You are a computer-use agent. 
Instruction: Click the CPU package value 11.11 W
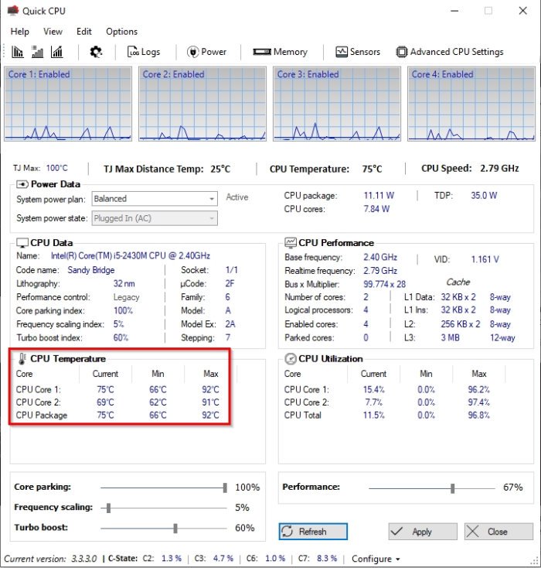[379, 196]
